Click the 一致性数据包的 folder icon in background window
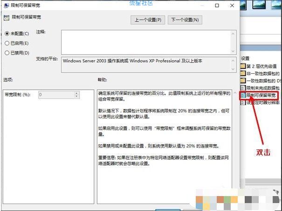Image resolution: width=282 pixels, height=211 pixels. pyautogui.click(x=243, y=81)
